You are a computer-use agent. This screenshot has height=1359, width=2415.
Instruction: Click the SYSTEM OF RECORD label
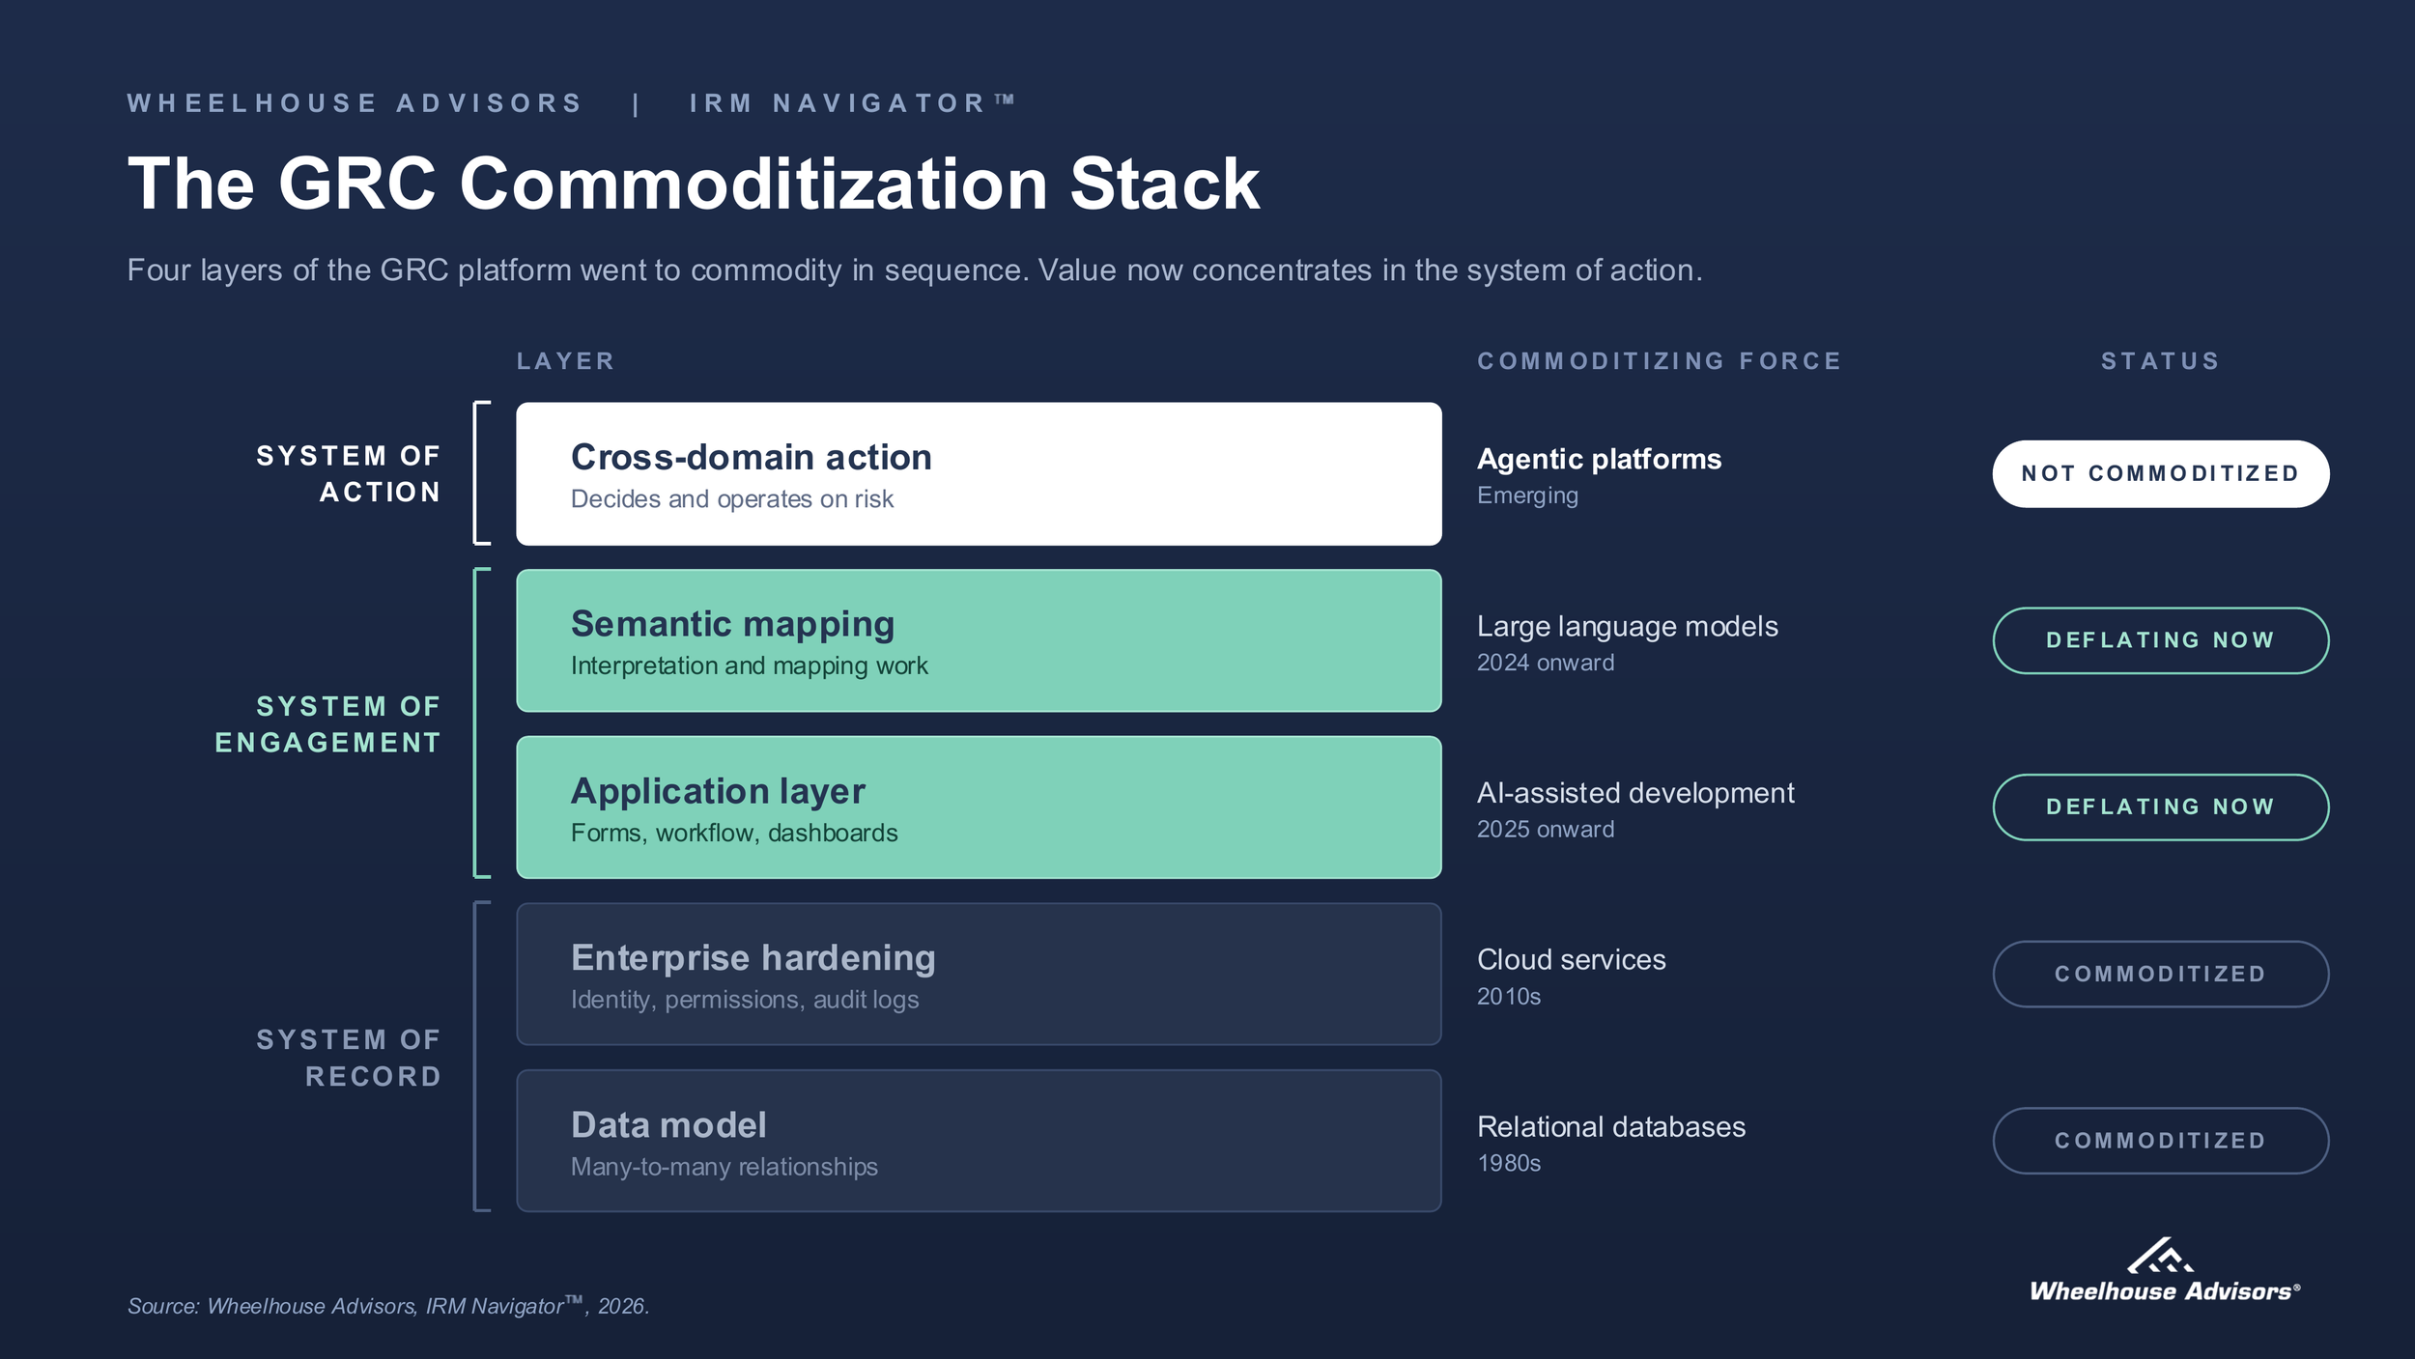coord(348,1058)
